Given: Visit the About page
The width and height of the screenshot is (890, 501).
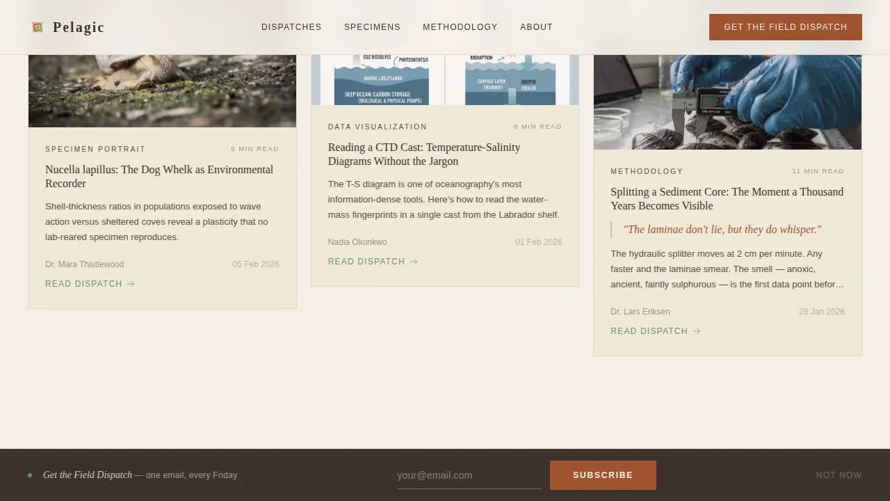Looking at the screenshot, I should pyautogui.click(x=536, y=27).
